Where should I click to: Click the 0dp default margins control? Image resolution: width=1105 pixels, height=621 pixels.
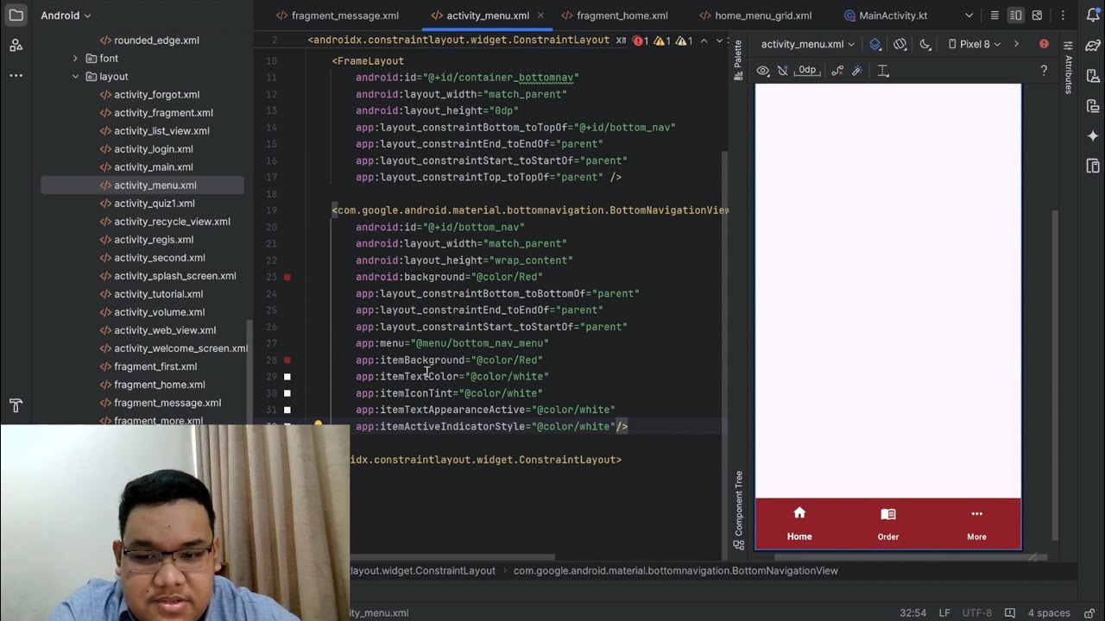[x=806, y=71]
